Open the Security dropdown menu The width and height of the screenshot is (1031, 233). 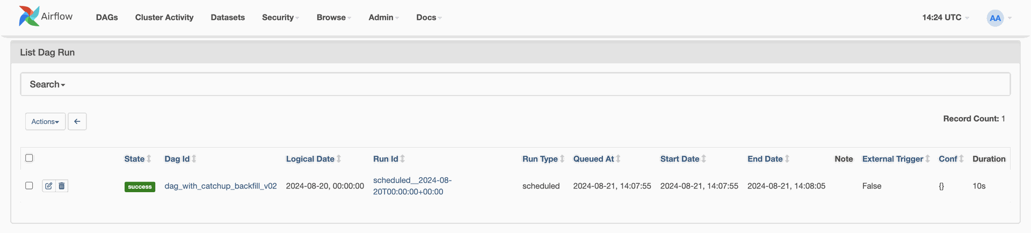(x=280, y=17)
